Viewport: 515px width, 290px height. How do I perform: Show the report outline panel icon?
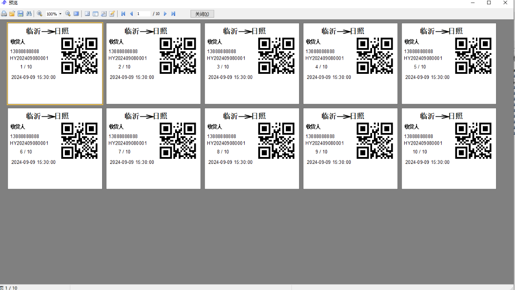click(x=87, y=14)
